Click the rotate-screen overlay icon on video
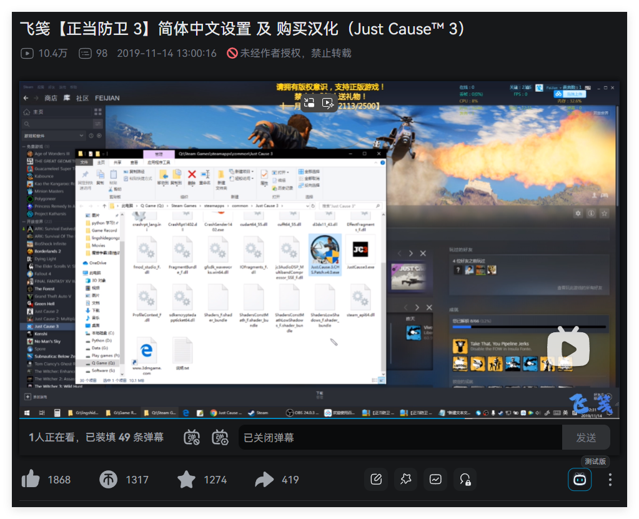 309,102
